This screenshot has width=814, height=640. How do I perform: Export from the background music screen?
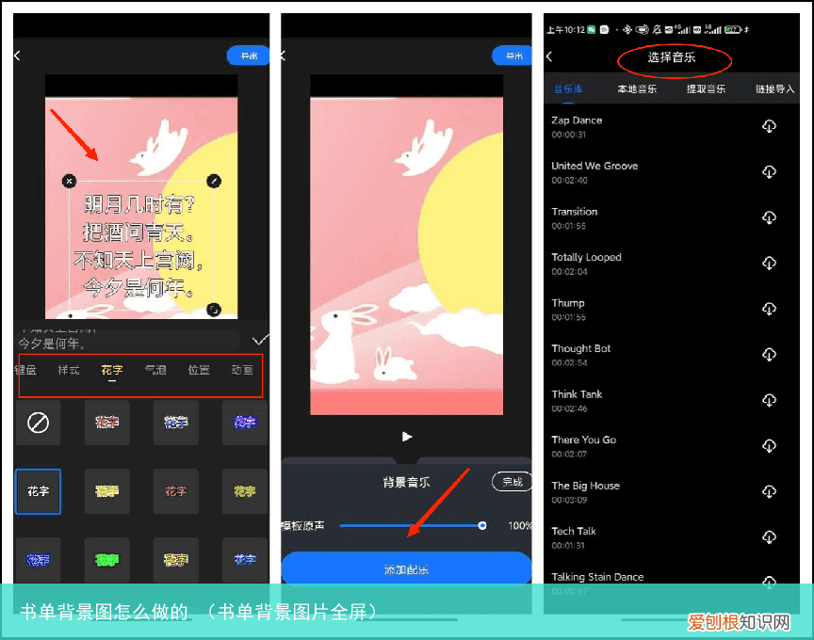point(513,56)
